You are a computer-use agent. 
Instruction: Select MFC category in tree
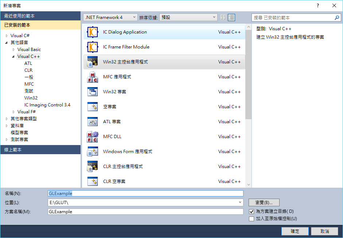click(x=29, y=84)
